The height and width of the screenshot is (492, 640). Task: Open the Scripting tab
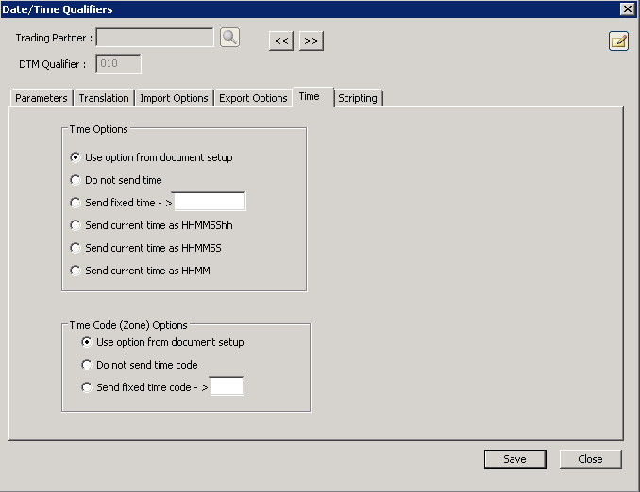[358, 98]
